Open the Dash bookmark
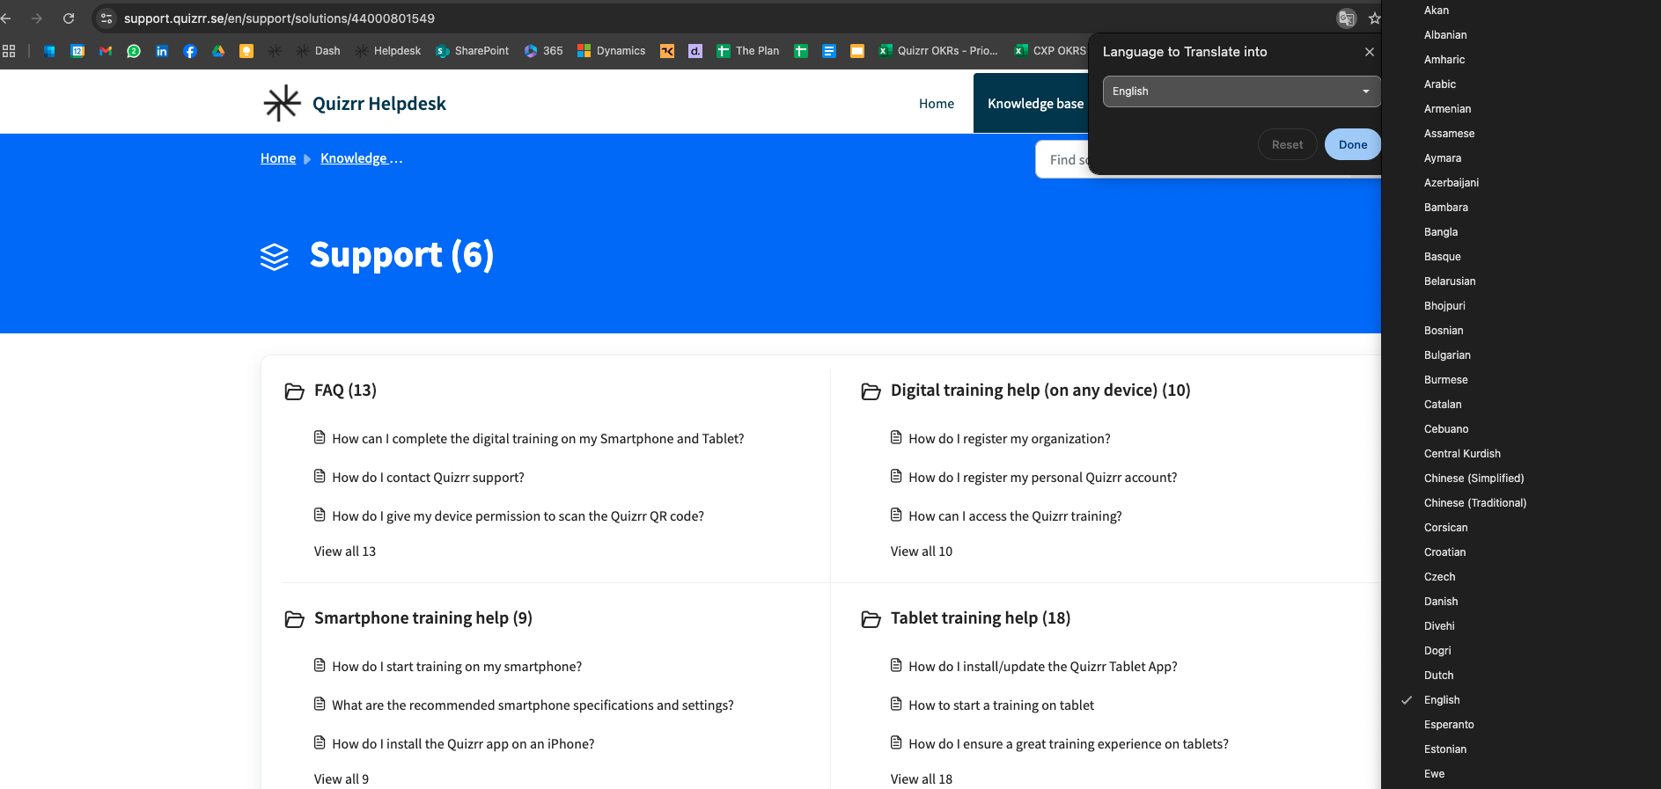 coord(319,51)
